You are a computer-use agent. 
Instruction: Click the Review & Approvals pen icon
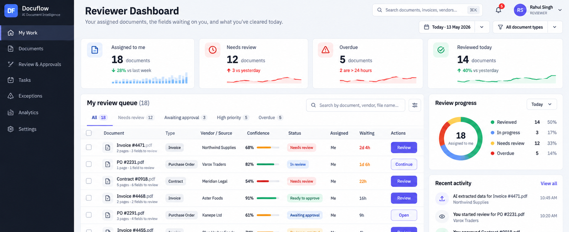pos(11,64)
